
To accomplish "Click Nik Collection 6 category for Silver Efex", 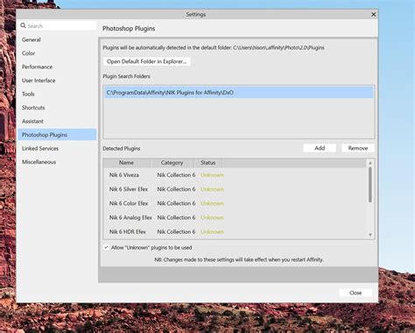I will point(176,189).
